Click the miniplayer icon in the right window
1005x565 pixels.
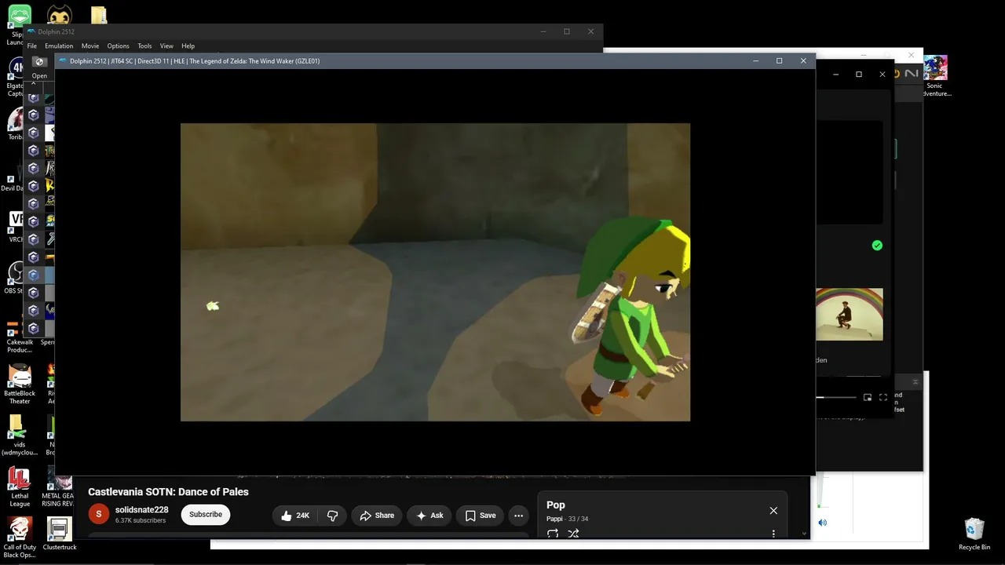(x=868, y=398)
